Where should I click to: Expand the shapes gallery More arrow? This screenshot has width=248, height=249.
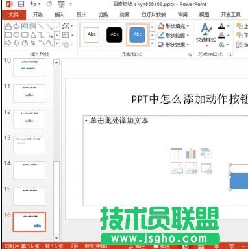pos(56,43)
